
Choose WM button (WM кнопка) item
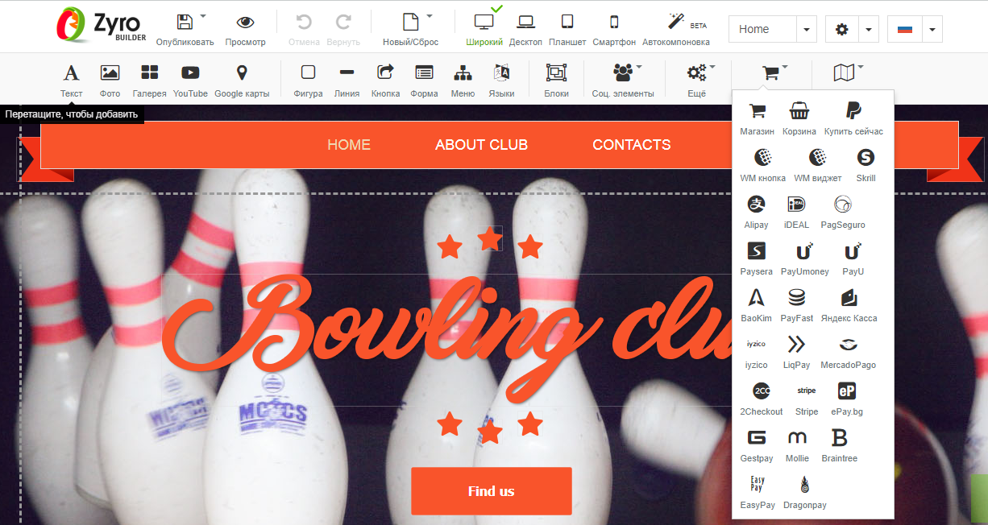tap(763, 166)
